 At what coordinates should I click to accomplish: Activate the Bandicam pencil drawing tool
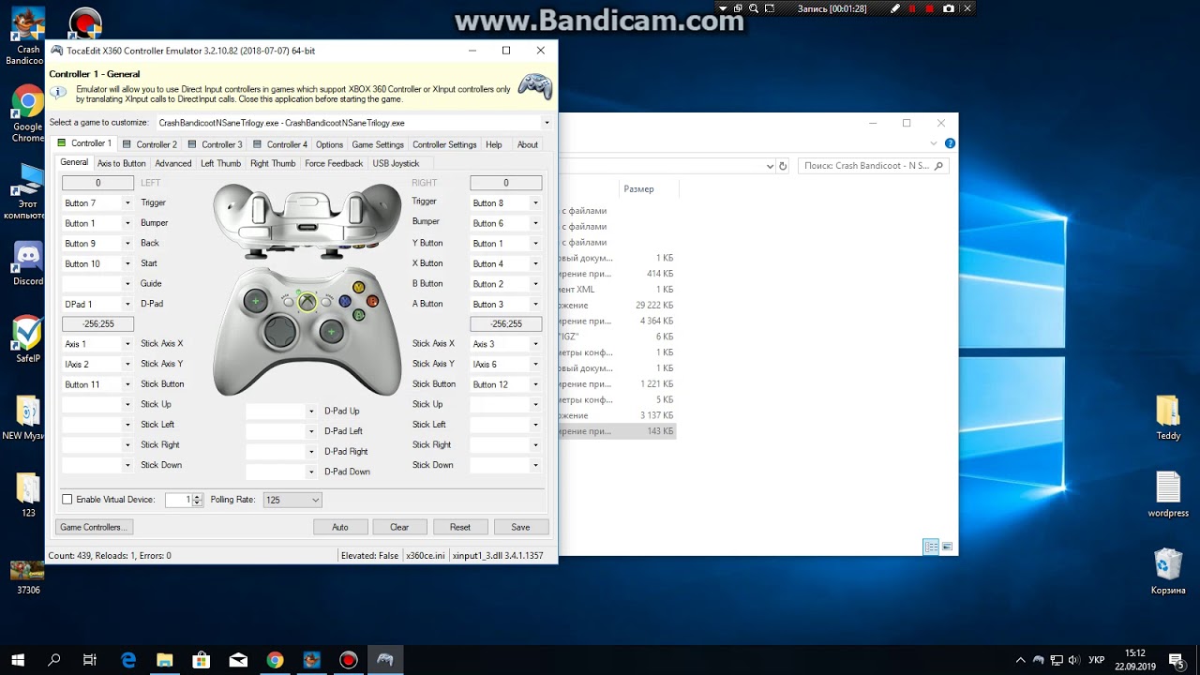pos(895,8)
